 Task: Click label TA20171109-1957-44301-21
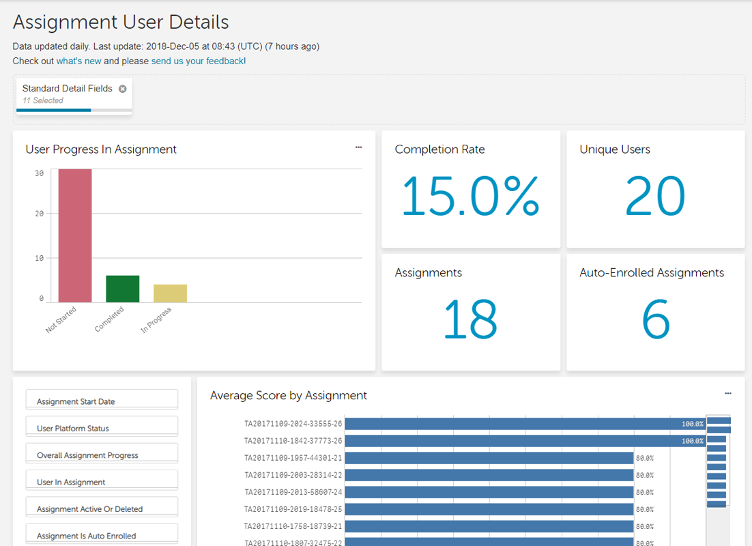[x=293, y=458]
